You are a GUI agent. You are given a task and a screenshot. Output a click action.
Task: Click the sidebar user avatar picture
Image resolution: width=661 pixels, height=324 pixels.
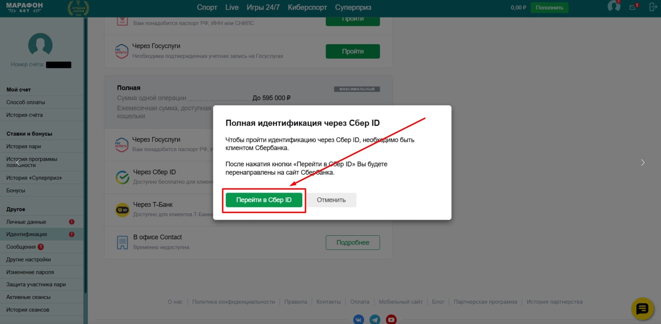pyautogui.click(x=40, y=45)
